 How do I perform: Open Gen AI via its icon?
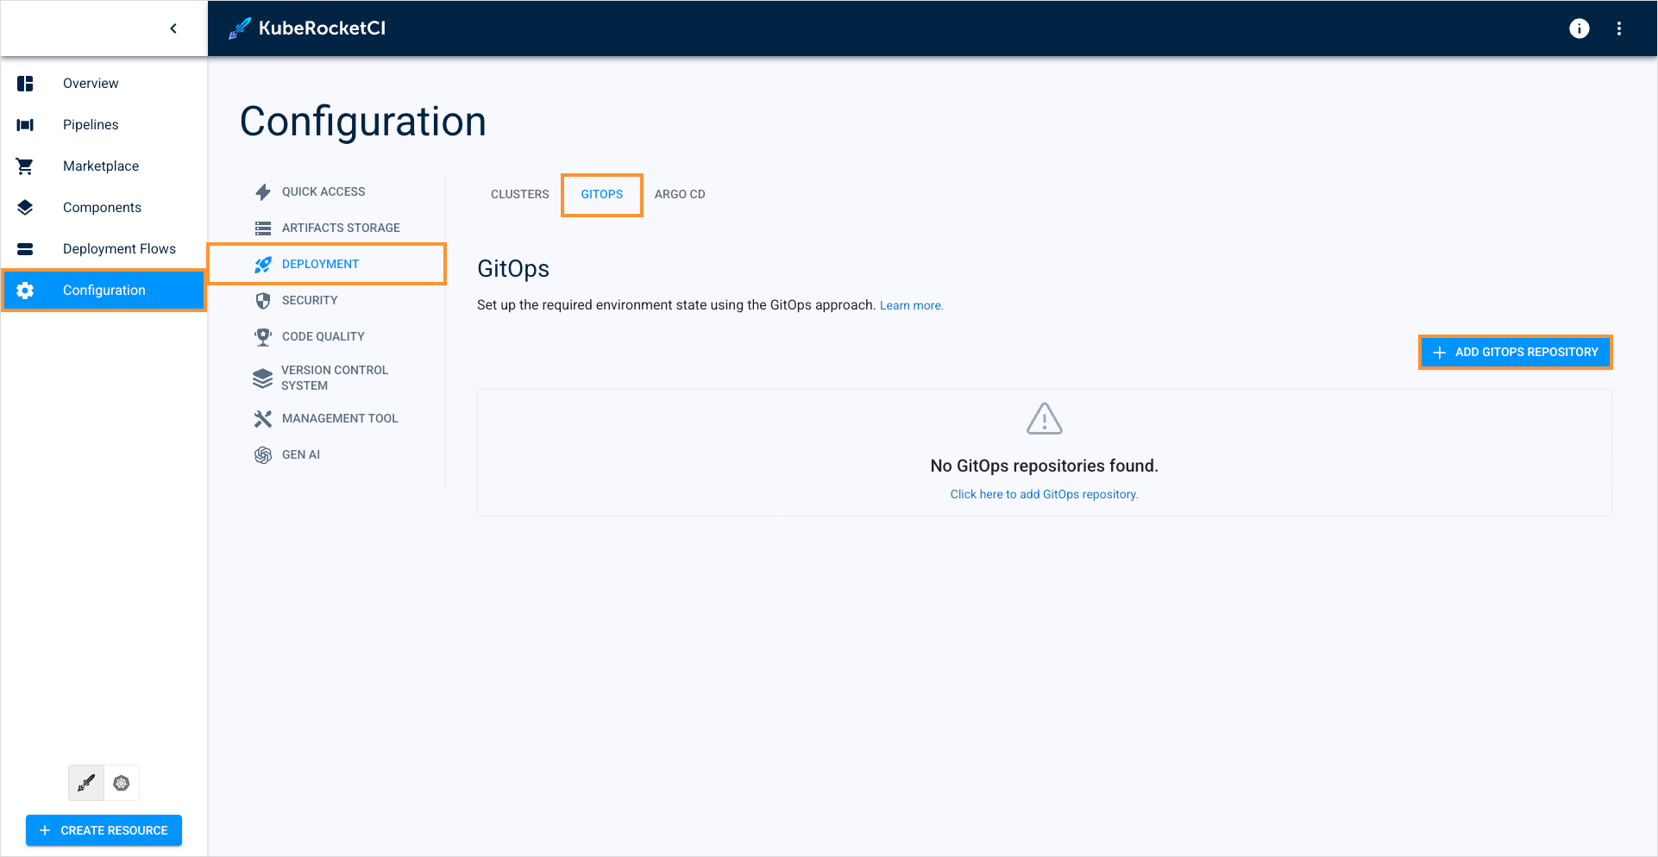coord(263,454)
